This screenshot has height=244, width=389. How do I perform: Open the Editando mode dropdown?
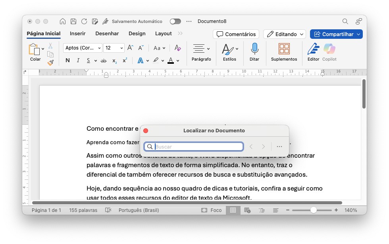coord(285,34)
